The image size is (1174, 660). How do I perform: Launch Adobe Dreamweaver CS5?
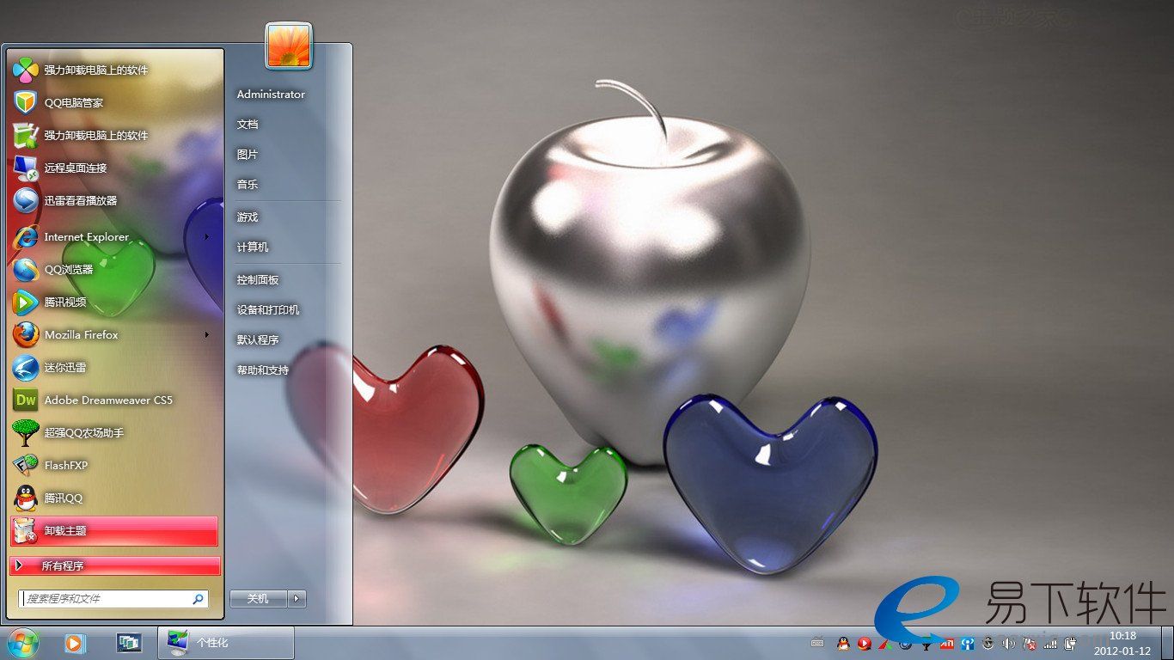(x=113, y=400)
